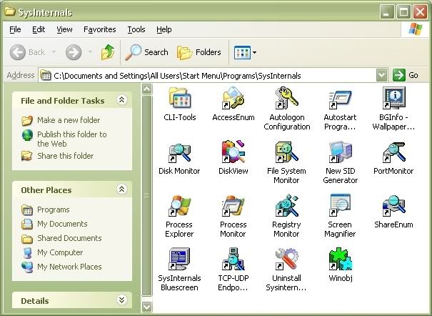Image resolution: width=432 pixels, height=316 pixels.
Task: Click the File System Monitor icon
Action: pos(287,152)
